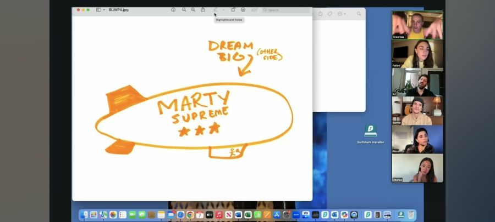Screen dimensions: 495x222
Task: Open Photos from the Dock
Action: click(x=113, y=215)
